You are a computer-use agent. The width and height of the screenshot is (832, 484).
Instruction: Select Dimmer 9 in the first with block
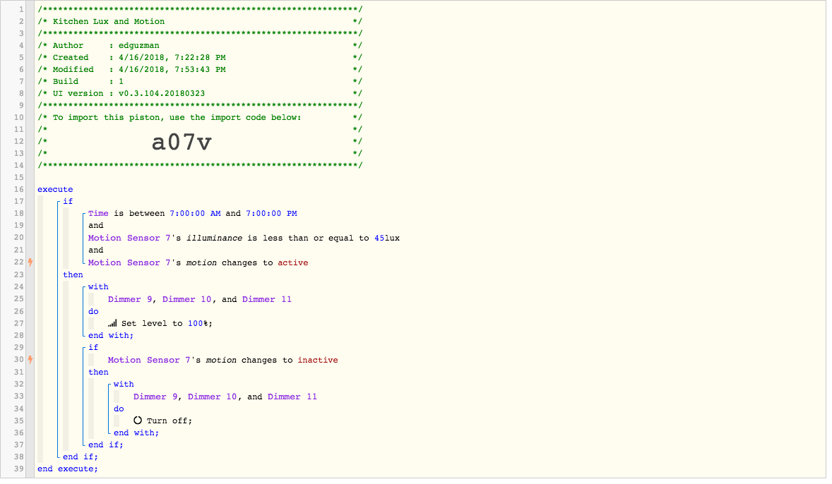pyautogui.click(x=130, y=299)
